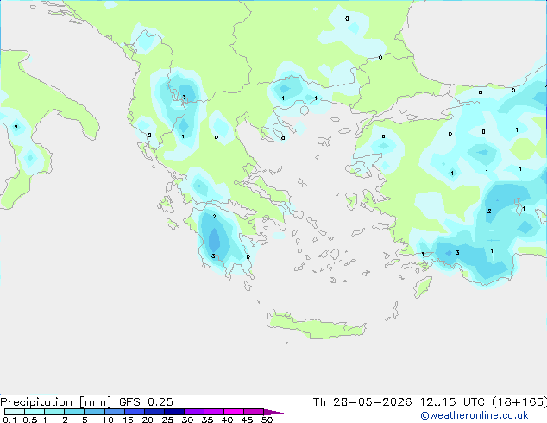Click the 45–50 mm legend color swatch
The image size is (547, 423).
tap(254, 412)
